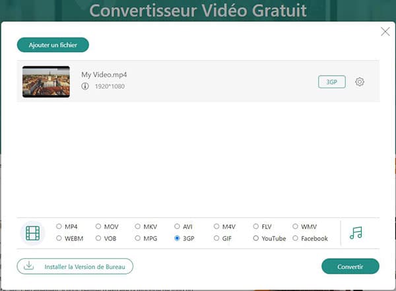Show info icon beside 1920*1080 resolution
396x291 pixels.
click(x=85, y=86)
